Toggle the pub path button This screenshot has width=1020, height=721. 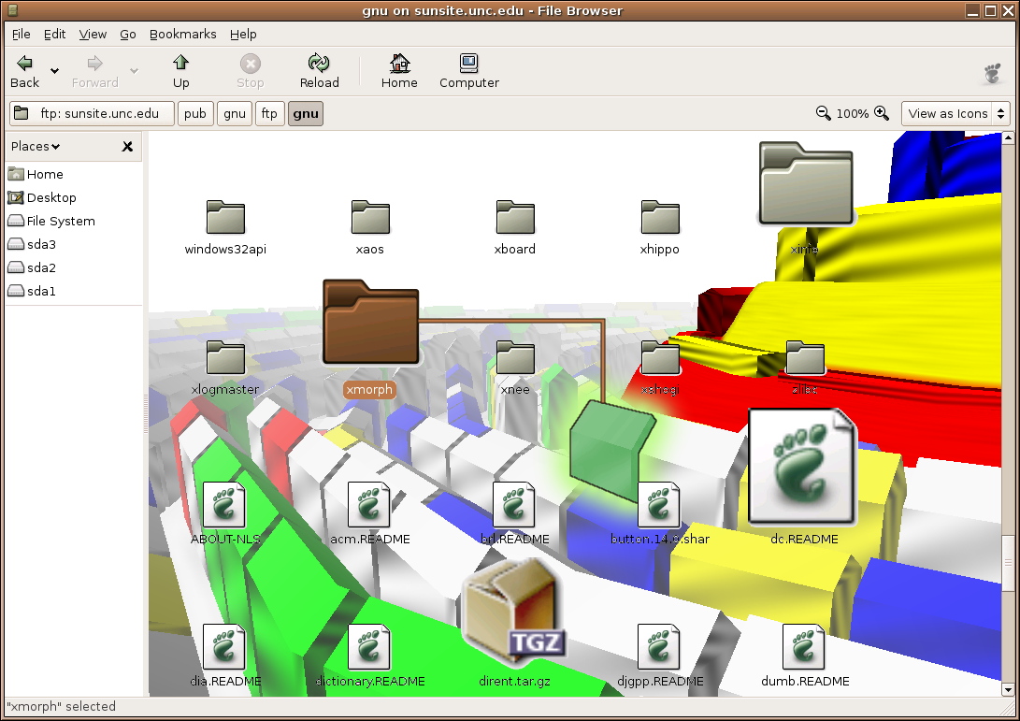point(195,114)
